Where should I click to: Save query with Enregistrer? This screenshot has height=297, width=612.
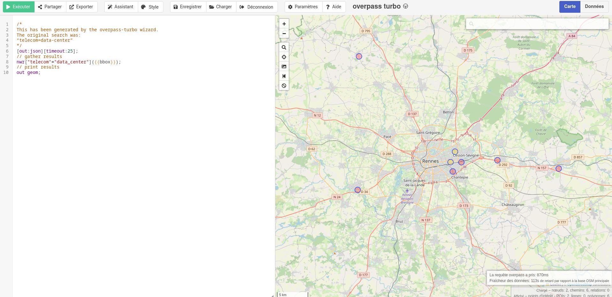click(x=188, y=7)
